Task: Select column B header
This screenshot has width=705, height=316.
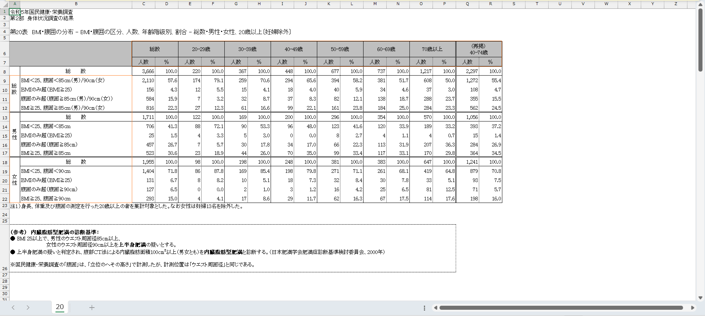Action: pyautogui.click(x=76, y=4)
